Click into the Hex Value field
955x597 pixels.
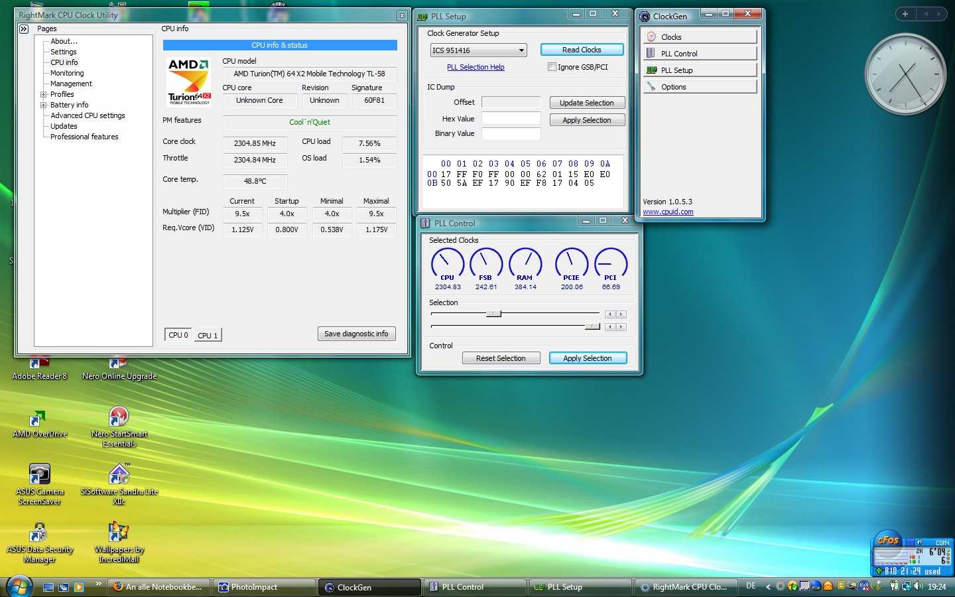pos(511,118)
